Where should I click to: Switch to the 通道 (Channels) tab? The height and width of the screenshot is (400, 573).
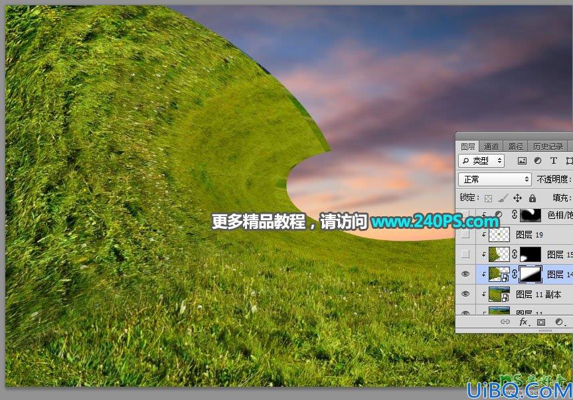491,147
